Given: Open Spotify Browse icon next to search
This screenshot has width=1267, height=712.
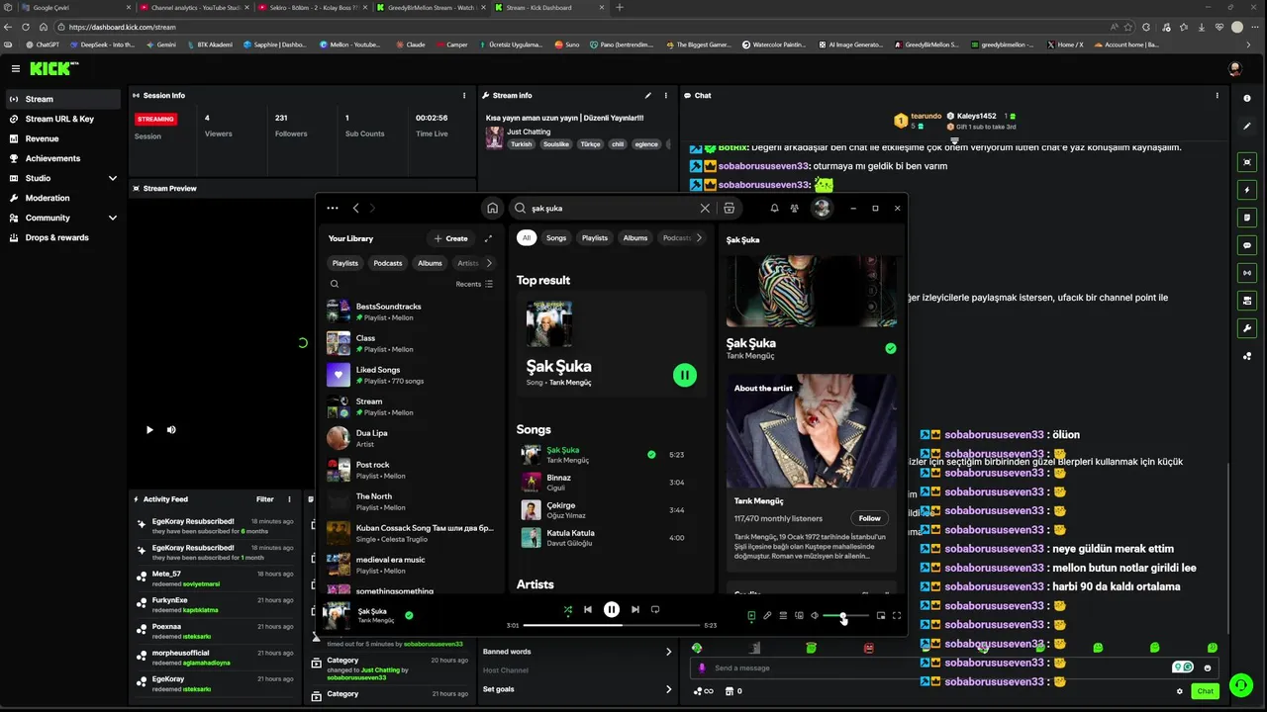Looking at the screenshot, I should click(729, 209).
